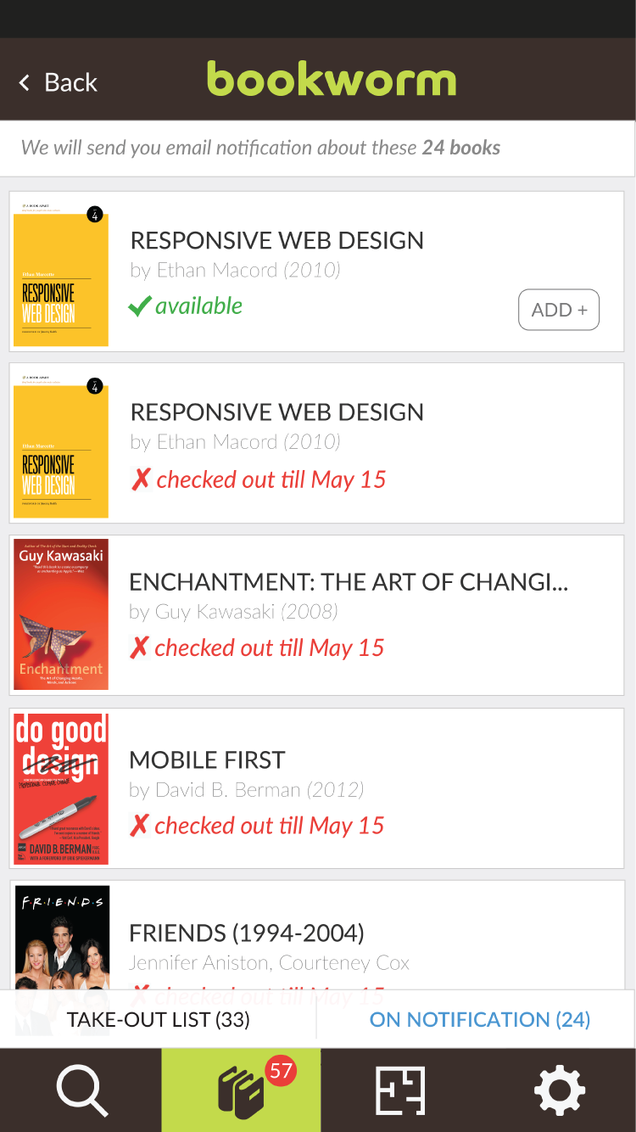
Task: Open the library floor map icon
Action: (399, 1090)
